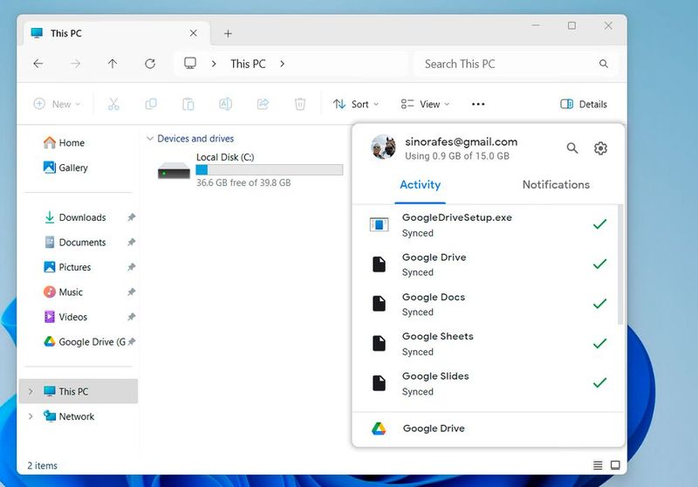Open a new File Explorer tab
This screenshot has height=487, width=698.
(228, 33)
